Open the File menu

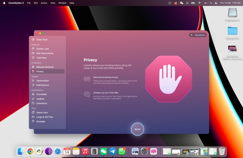(x=29, y=3)
